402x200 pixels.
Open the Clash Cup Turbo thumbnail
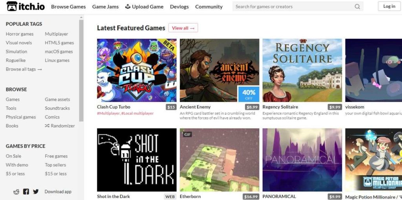pos(137,70)
